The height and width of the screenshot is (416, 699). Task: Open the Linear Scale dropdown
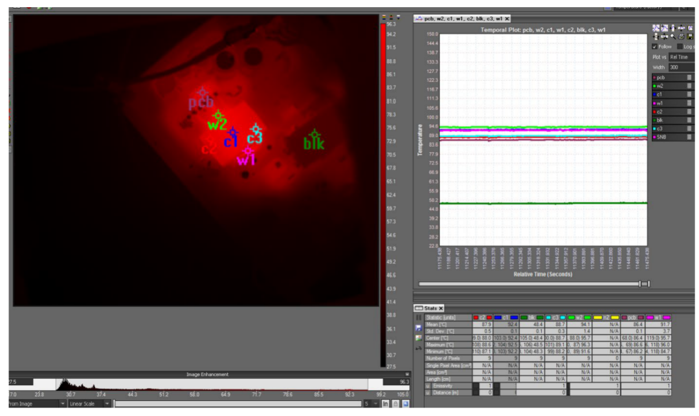tap(89, 404)
